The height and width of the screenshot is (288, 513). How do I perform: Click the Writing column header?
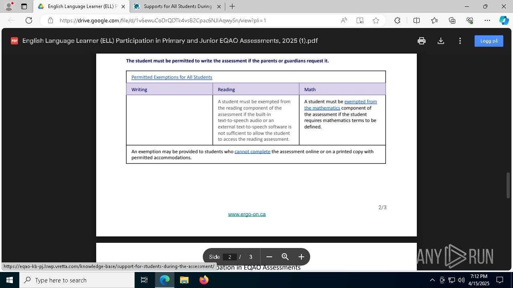coord(170,89)
